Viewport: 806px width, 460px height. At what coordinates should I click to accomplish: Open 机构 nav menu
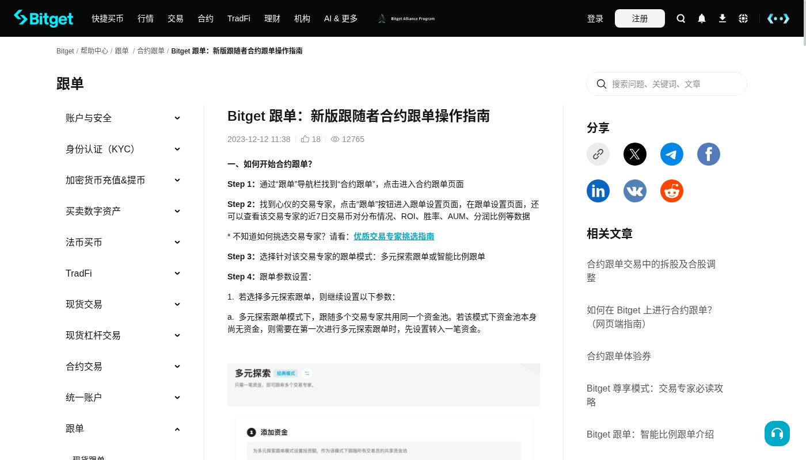[x=302, y=18]
